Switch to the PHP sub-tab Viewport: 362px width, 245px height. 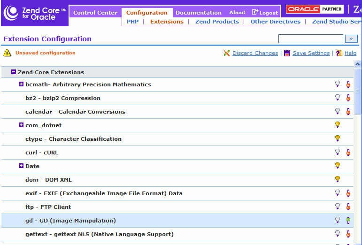coord(133,22)
